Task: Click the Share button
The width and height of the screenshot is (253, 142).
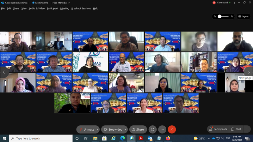Action: click(x=138, y=129)
